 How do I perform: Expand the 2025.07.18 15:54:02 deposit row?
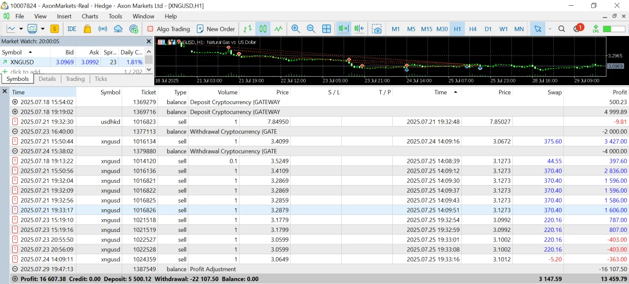coord(15,102)
